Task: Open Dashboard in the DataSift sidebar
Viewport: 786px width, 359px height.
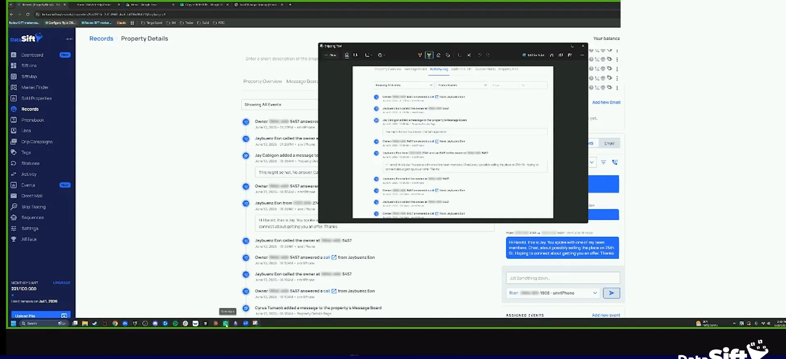Action: pyautogui.click(x=32, y=55)
